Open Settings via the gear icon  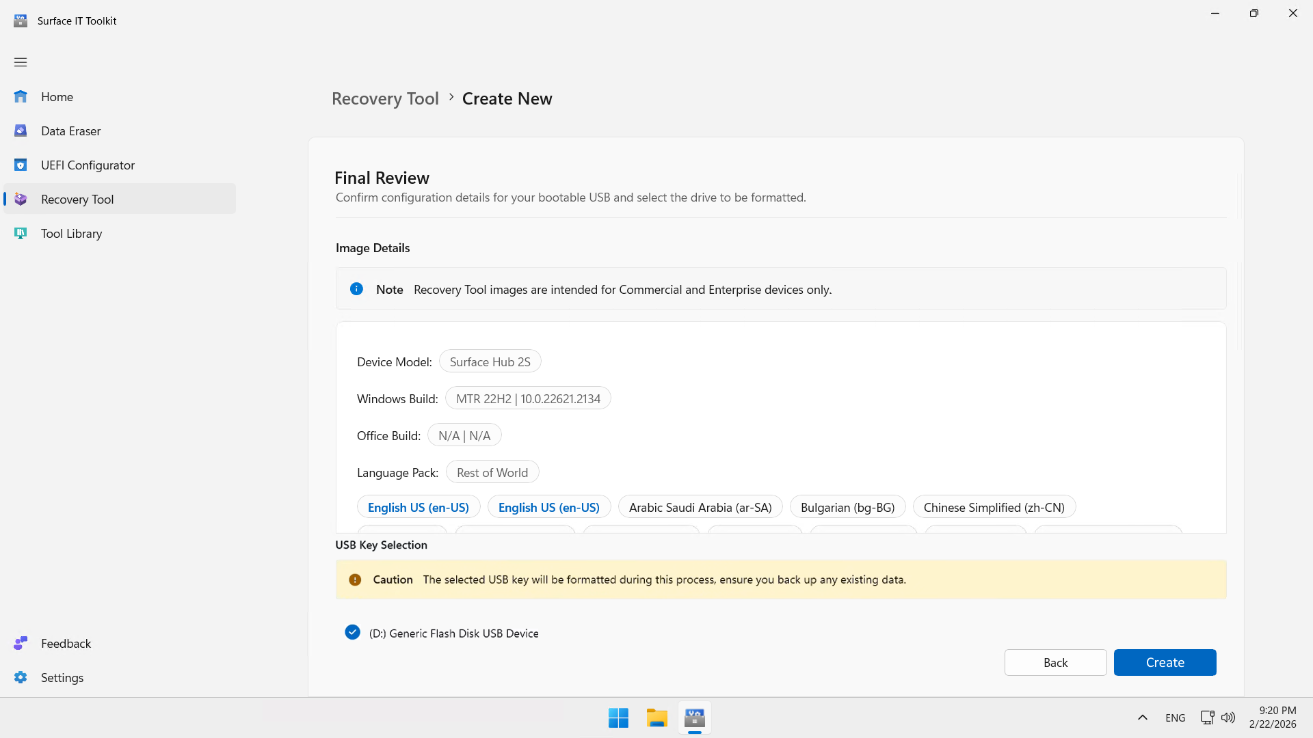tap(21, 678)
